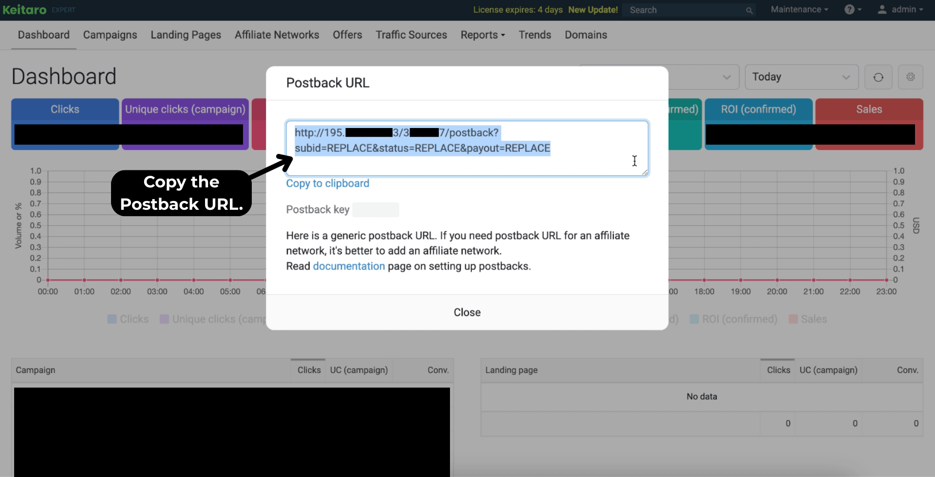Open dashboard settings gear icon

coord(910,77)
